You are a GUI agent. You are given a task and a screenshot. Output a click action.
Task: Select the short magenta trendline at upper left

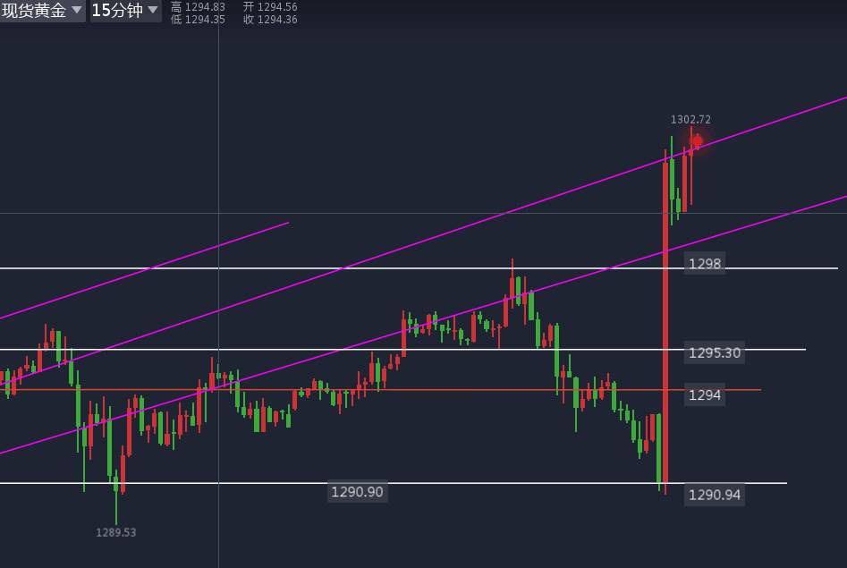pyautogui.click(x=144, y=270)
